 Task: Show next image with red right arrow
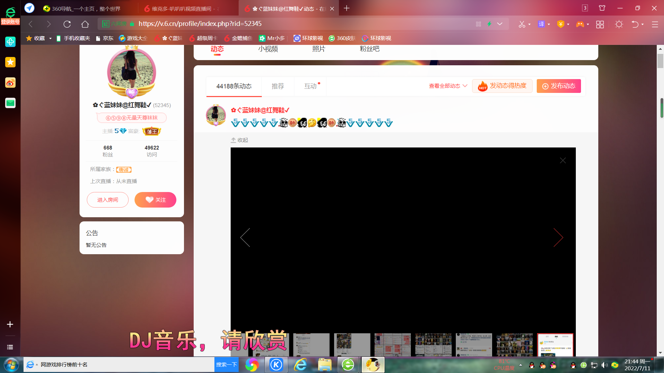pyautogui.click(x=559, y=238)
